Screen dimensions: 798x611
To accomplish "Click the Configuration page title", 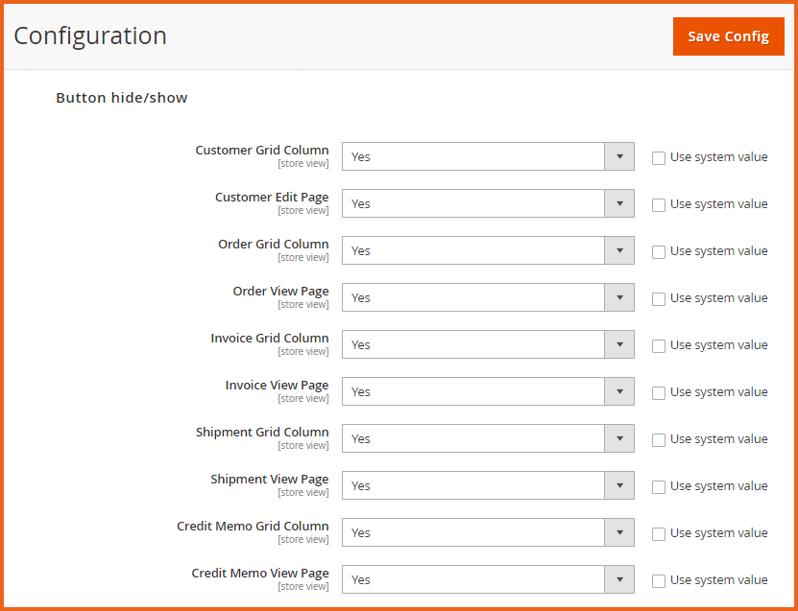I will pos(89,35).
